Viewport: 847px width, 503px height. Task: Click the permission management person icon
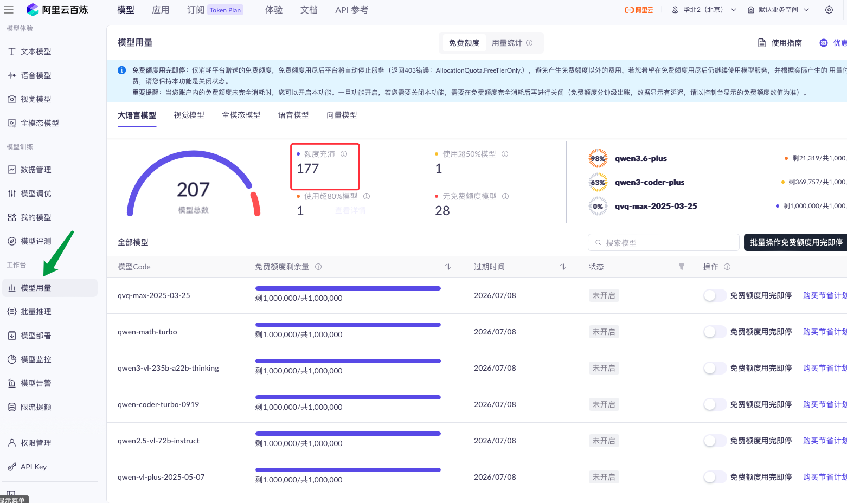12,443
